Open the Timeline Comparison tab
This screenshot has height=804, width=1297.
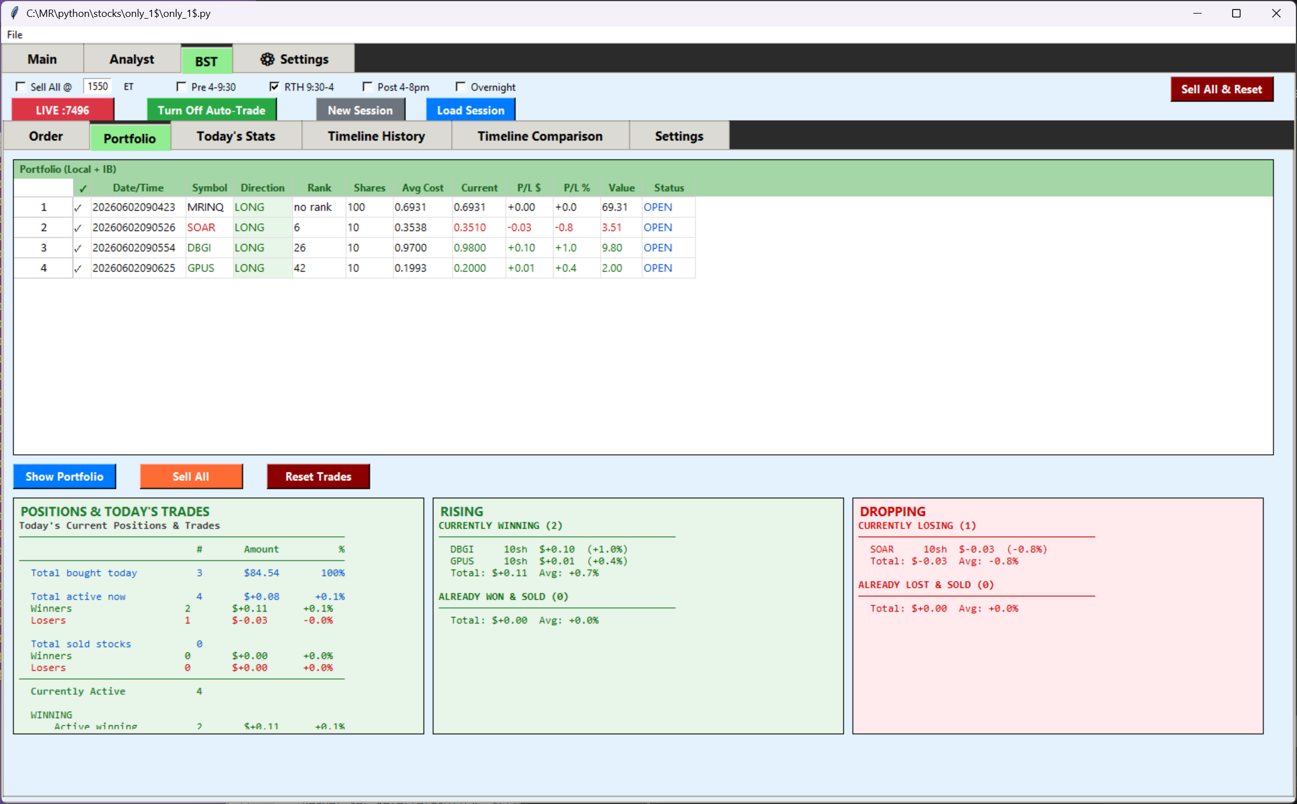point(540,136)
